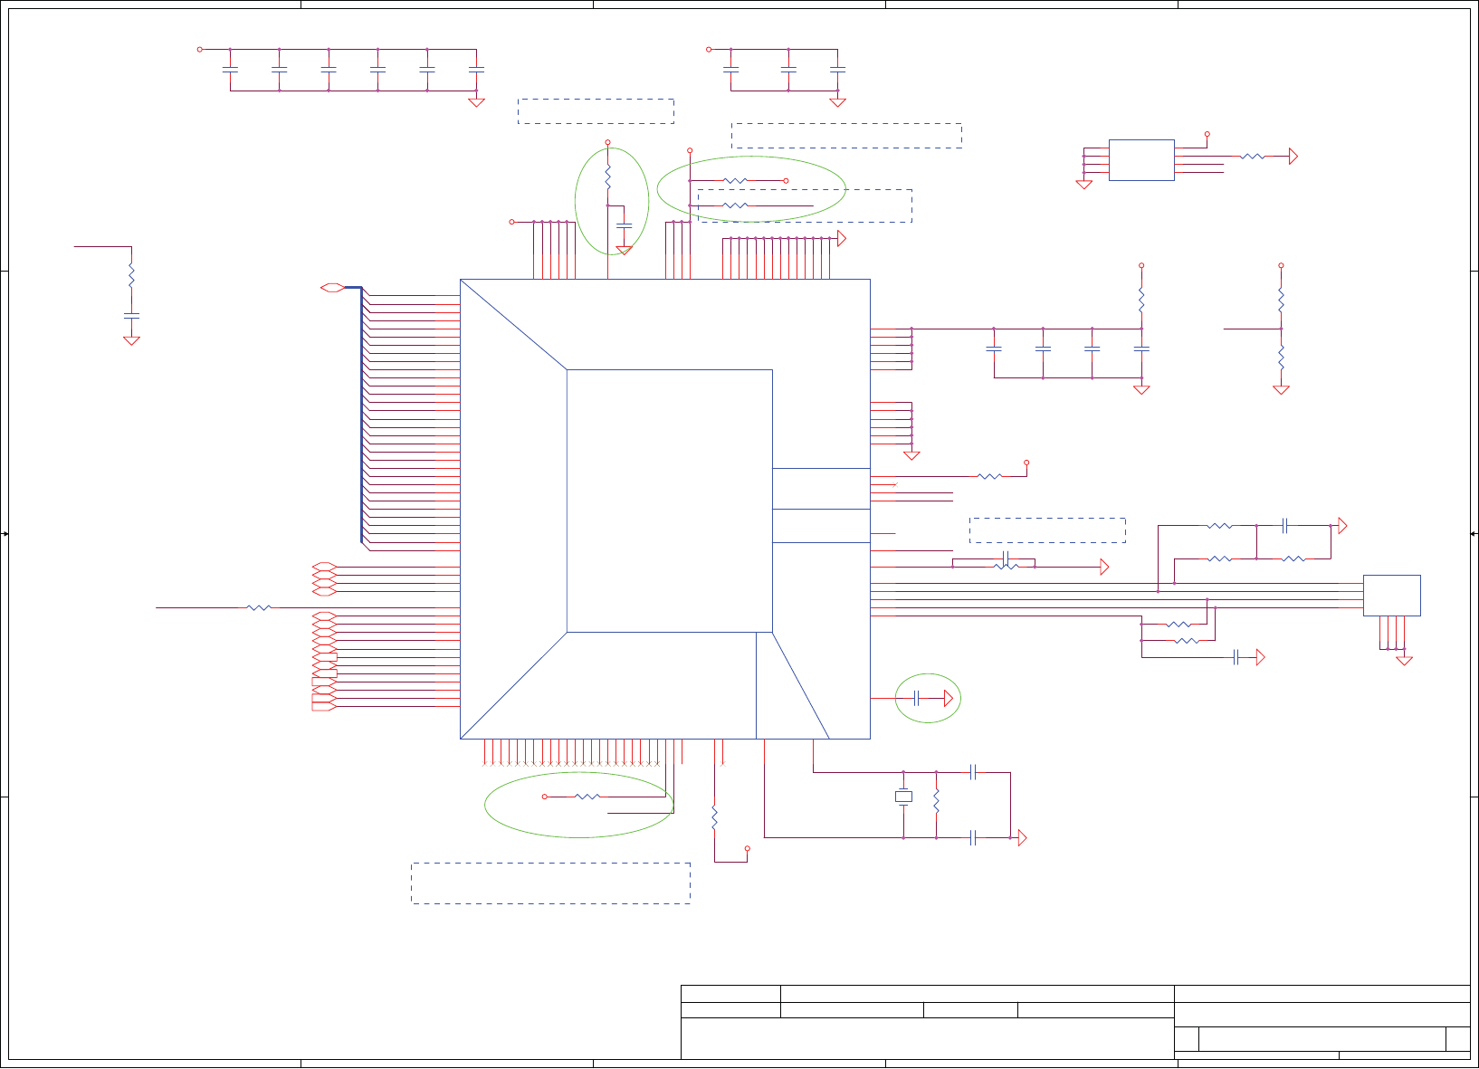Screen dimensions: 1479x1069
Task: Click the resistor between small IC and arrow symbol
Action: point(1253,157)
